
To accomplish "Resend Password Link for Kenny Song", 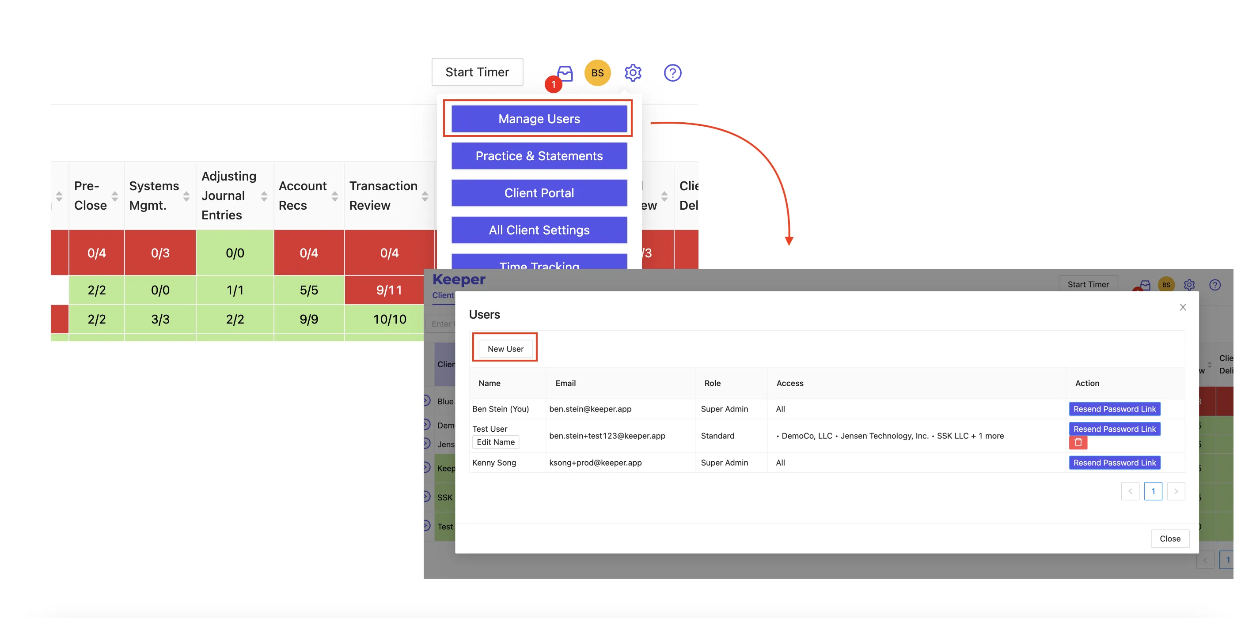I will tap(1114, 463).
